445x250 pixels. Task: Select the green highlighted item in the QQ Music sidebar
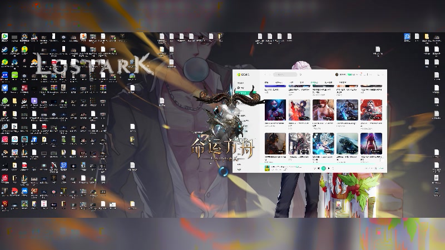click(x=245, y=93)
